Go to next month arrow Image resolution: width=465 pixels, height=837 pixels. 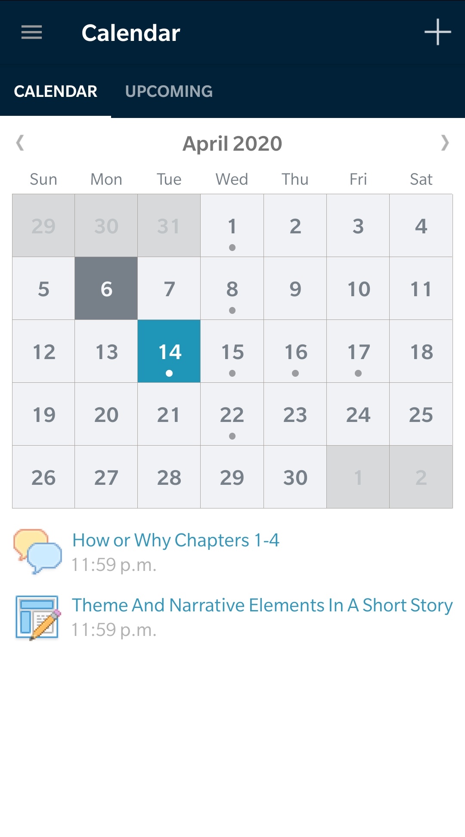pyautogui.click(x=445, y=143)
